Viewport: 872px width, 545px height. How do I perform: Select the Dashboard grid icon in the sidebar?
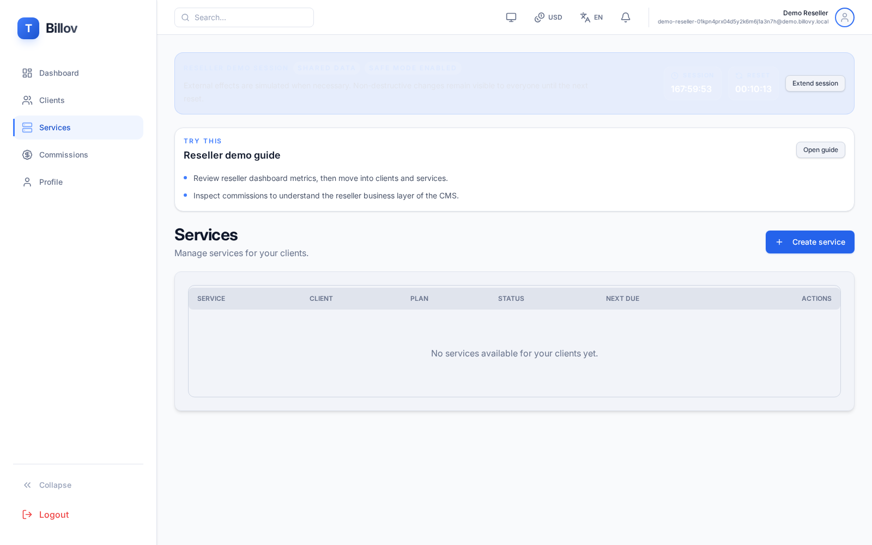click(x=27, y=73)
